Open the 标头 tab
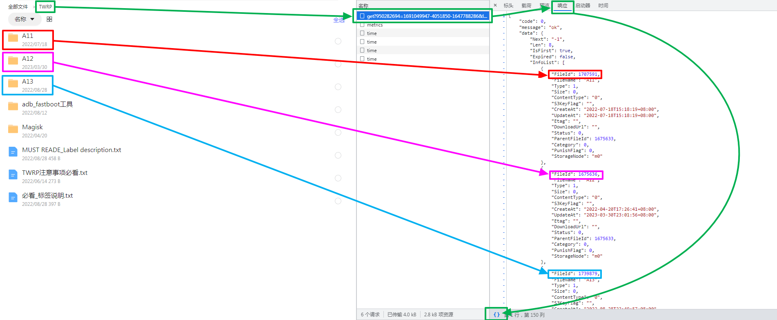Screen dimensions: 777x320 click(x=508, y=6)
